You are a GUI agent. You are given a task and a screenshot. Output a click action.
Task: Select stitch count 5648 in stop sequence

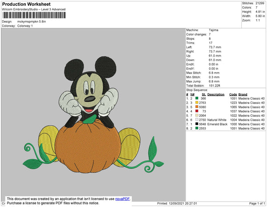[x=202, y=124]
